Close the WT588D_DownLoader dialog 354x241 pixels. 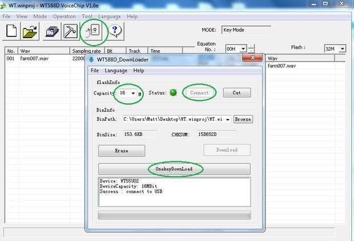tap(252, 58)
